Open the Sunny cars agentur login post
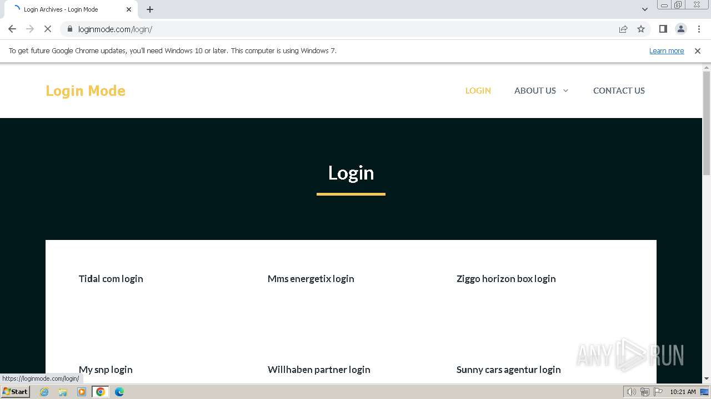This screenshot has width=711, height=399. coord(509,370)
